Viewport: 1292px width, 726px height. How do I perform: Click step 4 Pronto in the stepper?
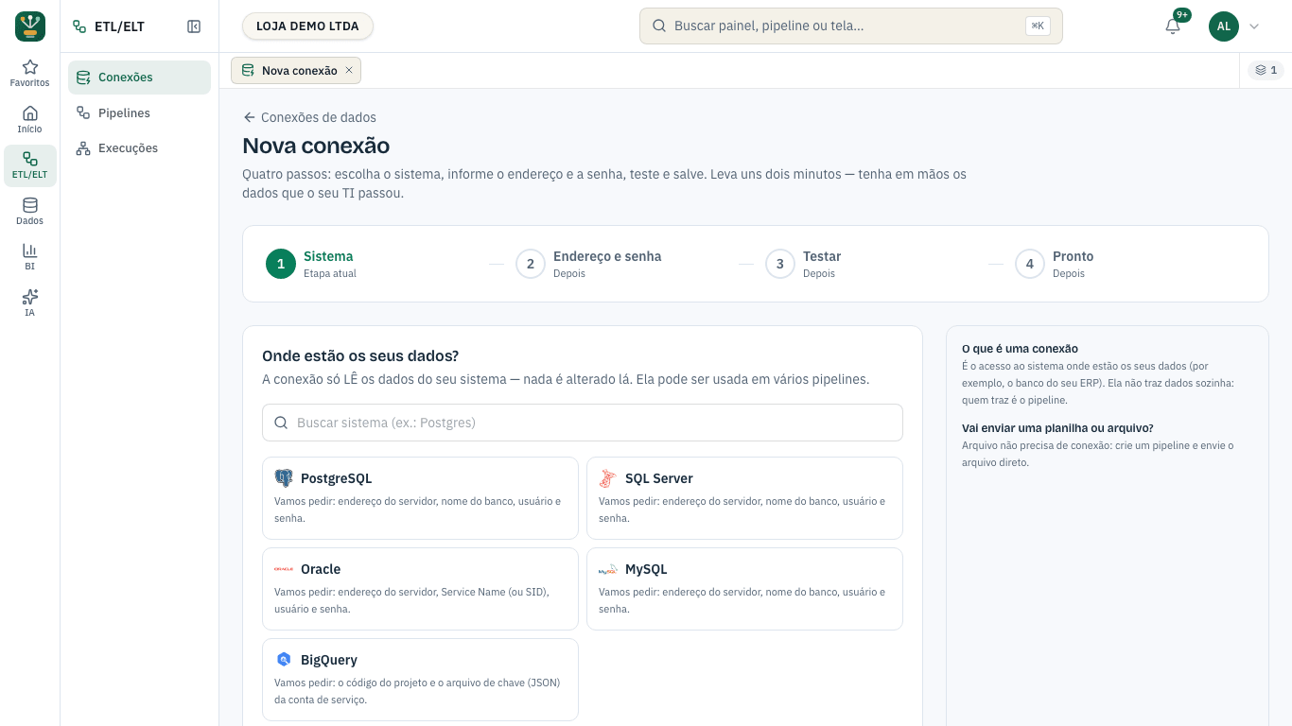click(x=1055, y=264)
